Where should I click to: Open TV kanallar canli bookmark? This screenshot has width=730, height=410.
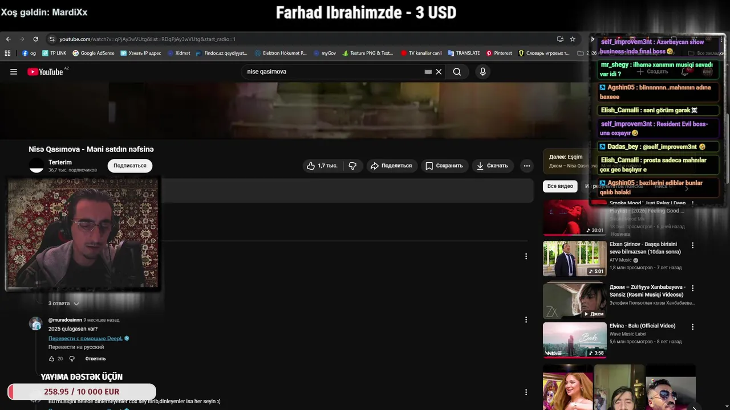(x=421, y=53)
